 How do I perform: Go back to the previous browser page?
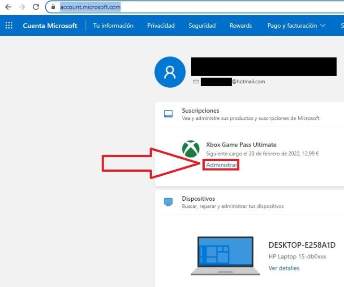point(9,7)
